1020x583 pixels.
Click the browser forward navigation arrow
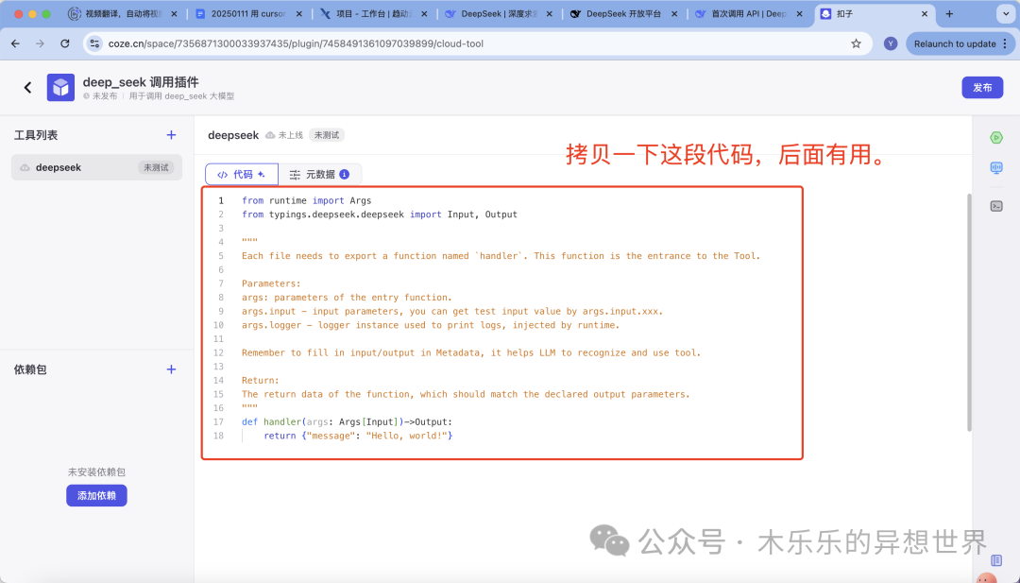coord(40,43)
